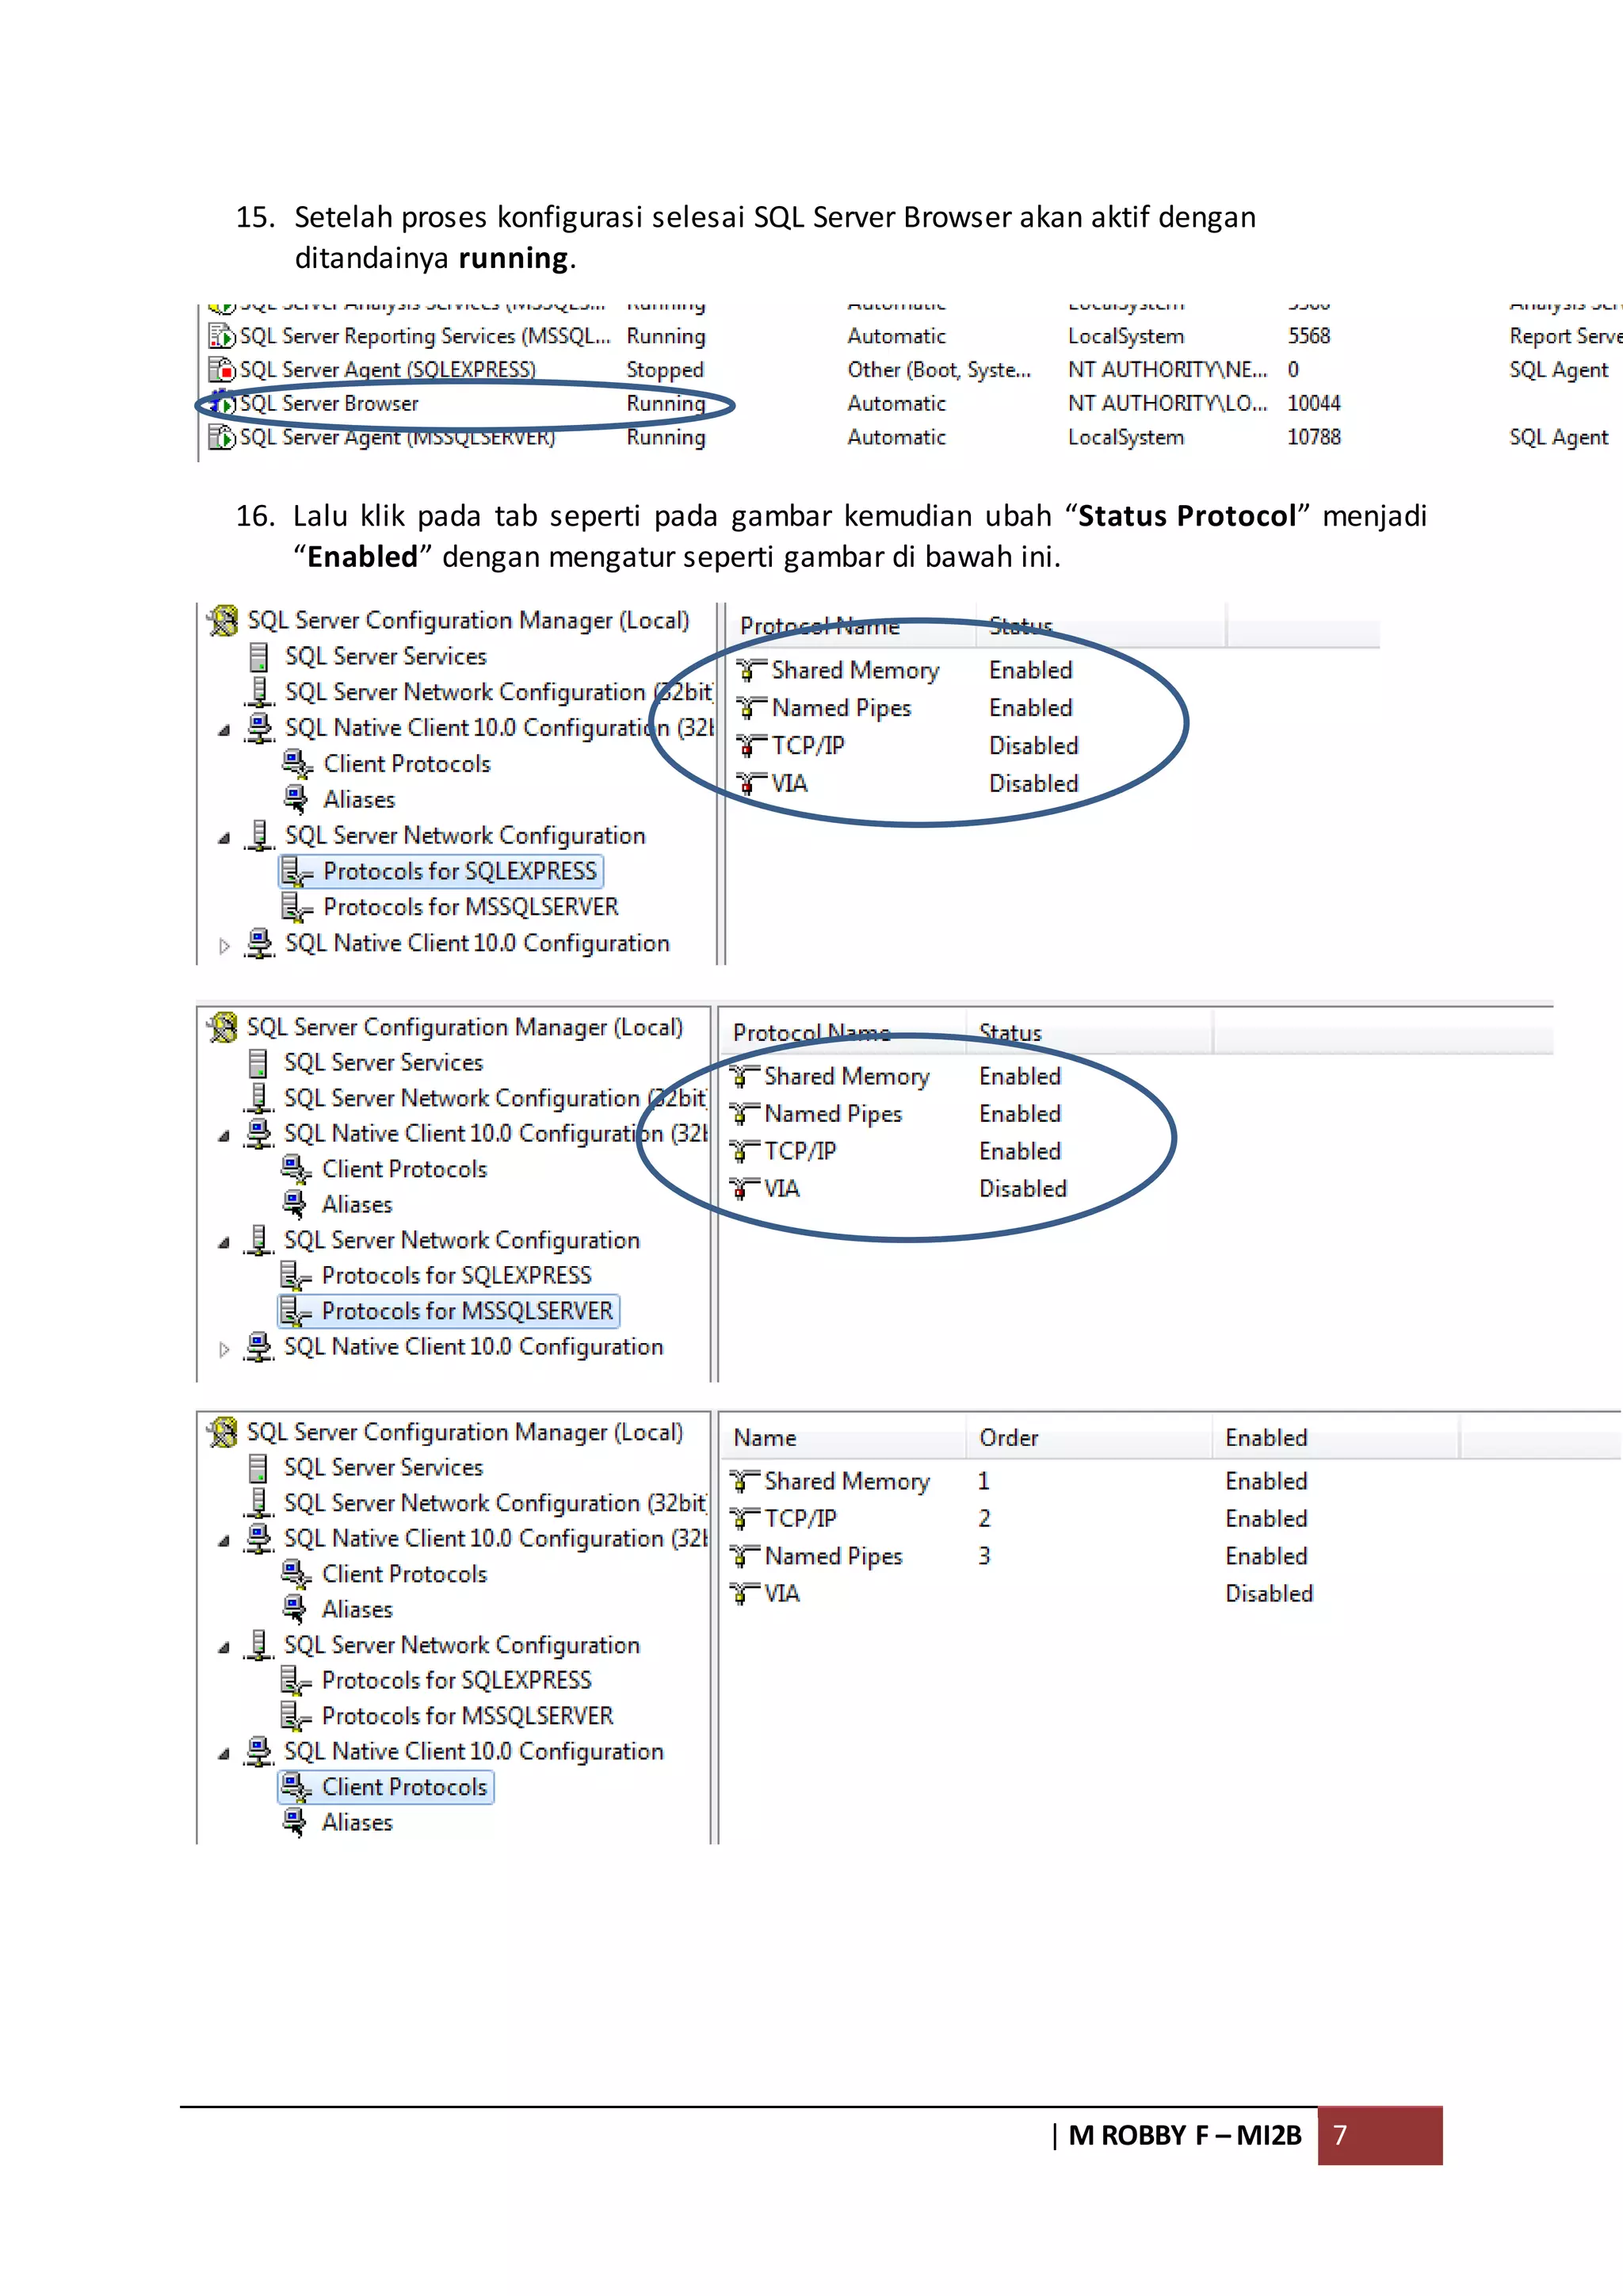
Task: Click the SQL Server Agent (MSSQLSERVER) service icon
Action: pos(221,438)
